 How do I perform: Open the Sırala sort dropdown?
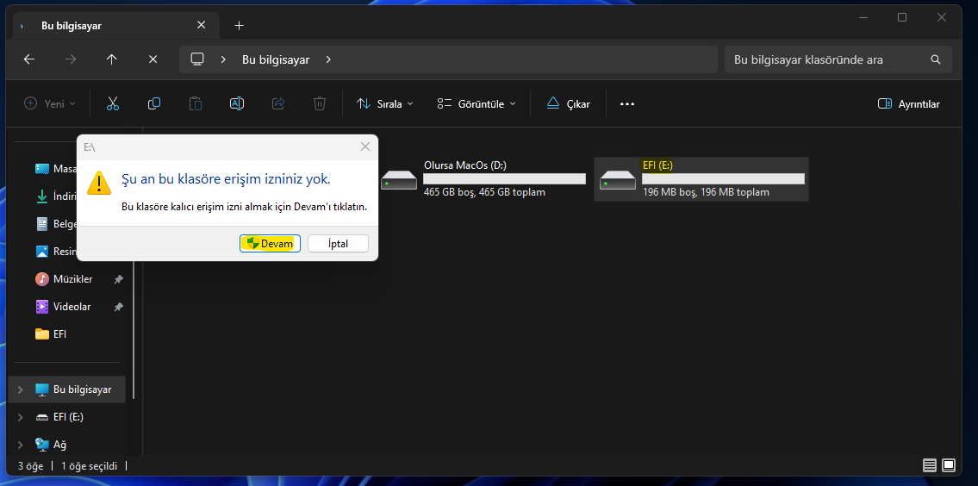(x=385, y=103)
